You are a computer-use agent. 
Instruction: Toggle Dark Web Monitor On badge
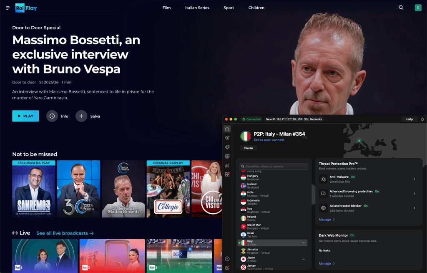coord(352,235)
